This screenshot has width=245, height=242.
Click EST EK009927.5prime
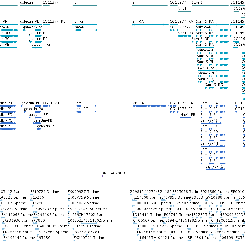pos(69,195)
